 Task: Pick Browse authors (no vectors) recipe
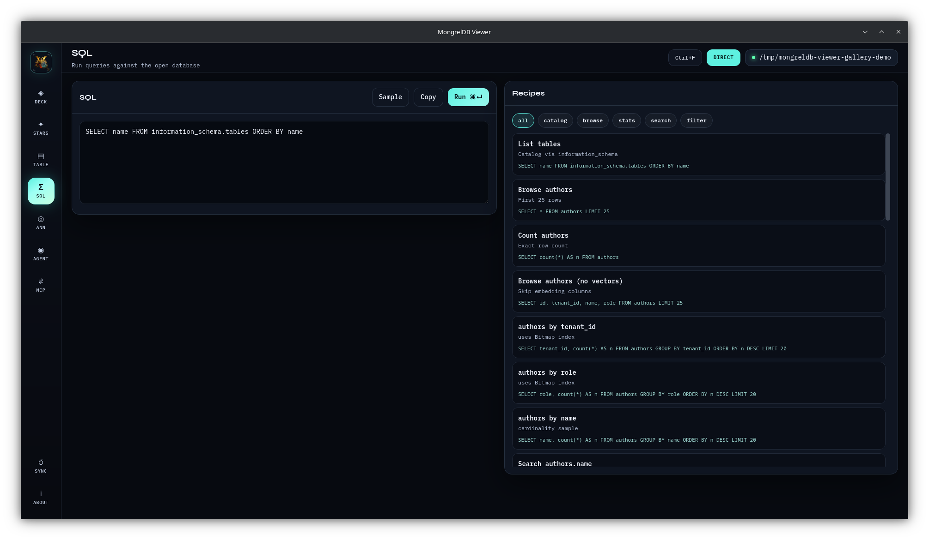(698, 291)
